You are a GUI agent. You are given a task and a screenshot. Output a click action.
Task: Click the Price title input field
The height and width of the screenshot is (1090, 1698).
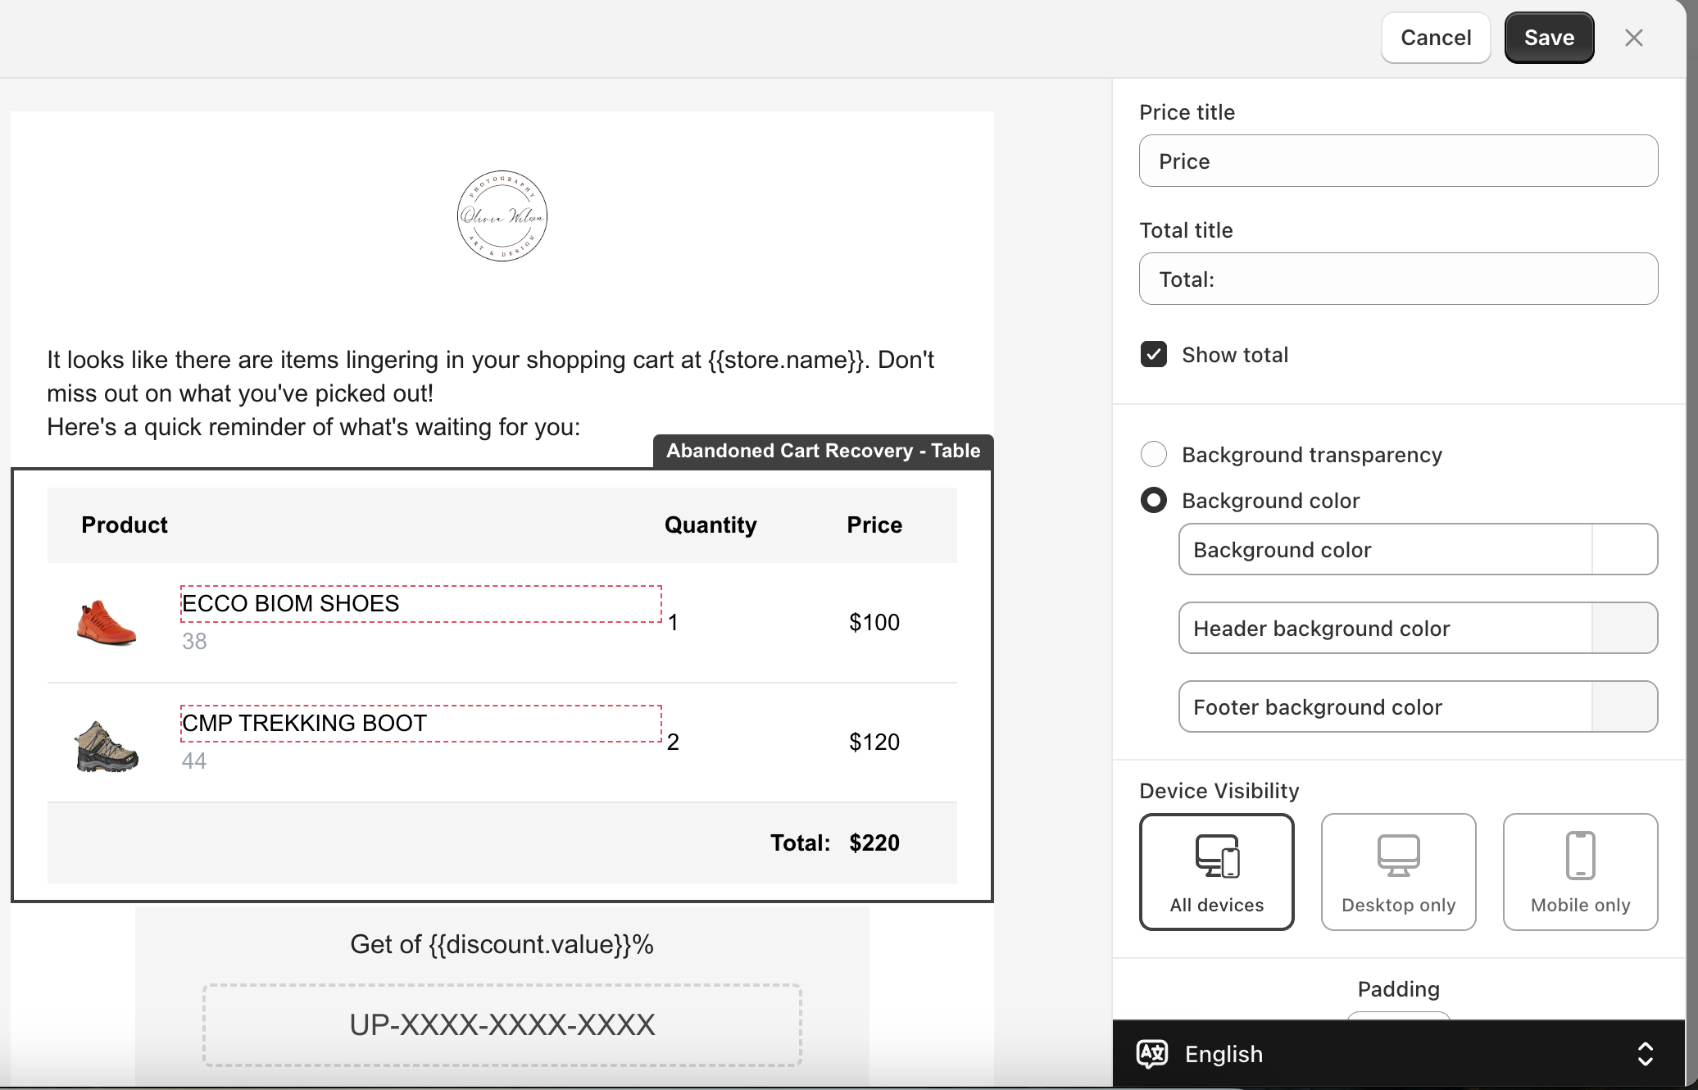click(x=1398, y=161)
